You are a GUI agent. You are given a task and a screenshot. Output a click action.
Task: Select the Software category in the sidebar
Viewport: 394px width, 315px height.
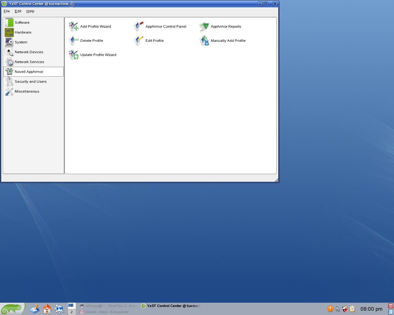[33, 22]
